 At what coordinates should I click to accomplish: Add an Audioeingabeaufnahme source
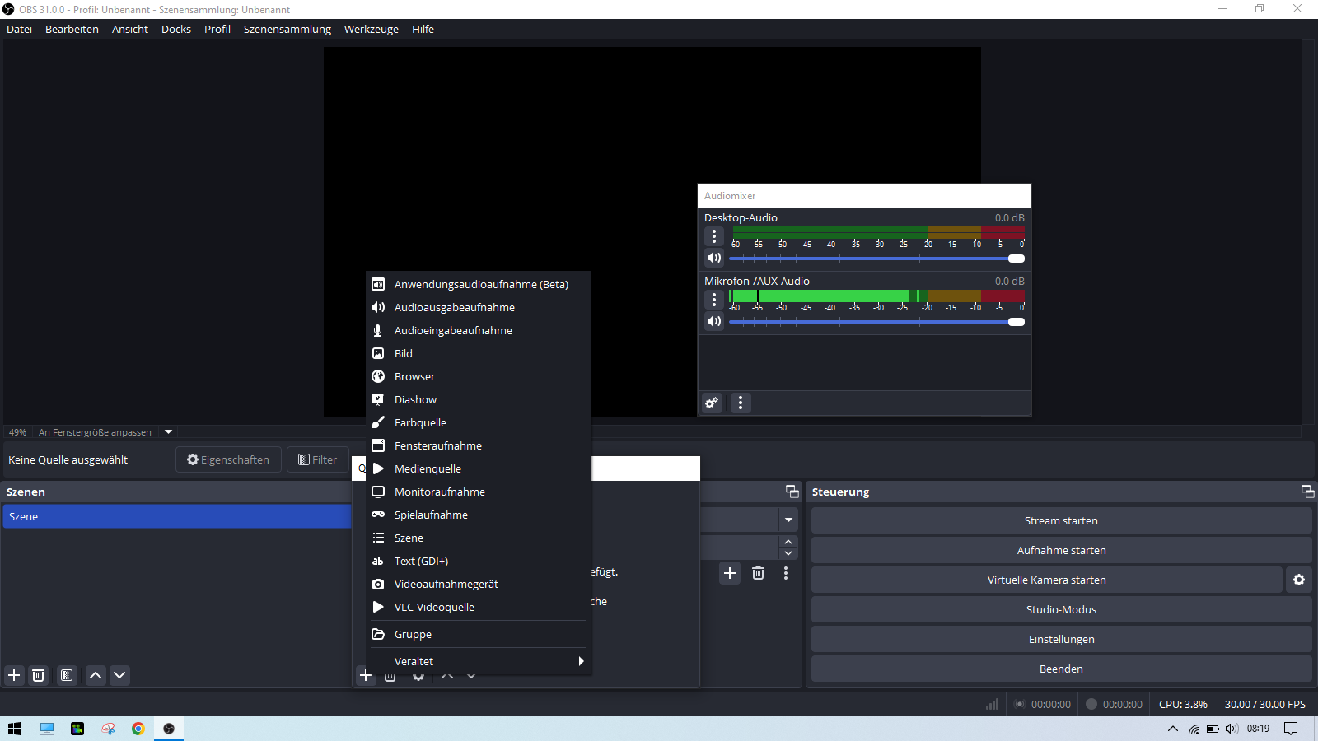(x=478, y=330)
